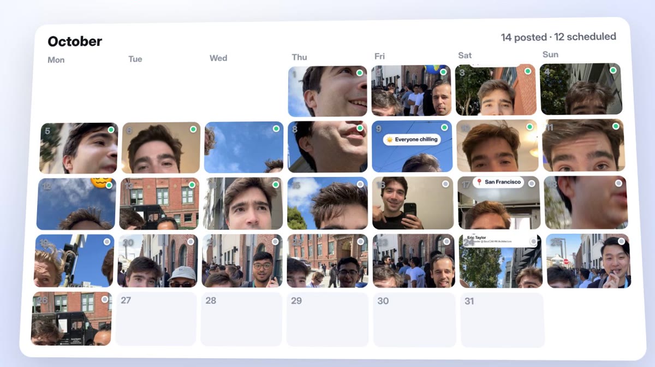
Task: Click the emoji sticker on the October 12 post
Action: point(100,182)
